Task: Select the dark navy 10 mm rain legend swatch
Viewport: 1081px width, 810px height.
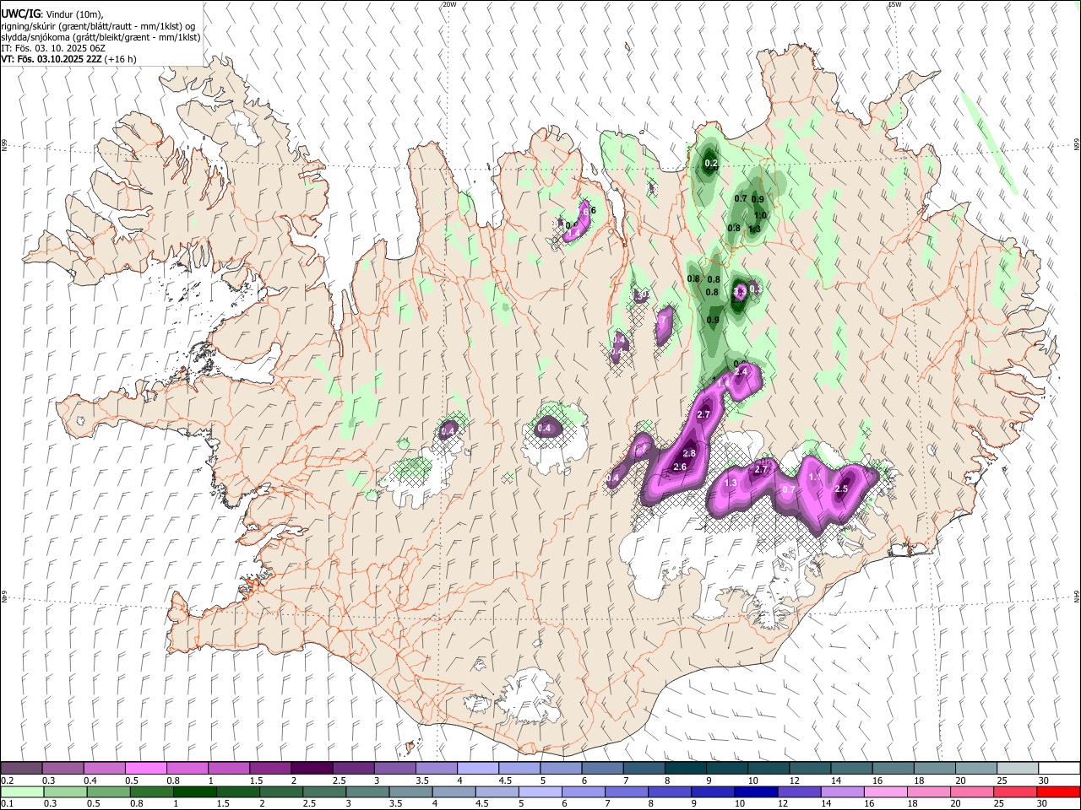Action: point(755,791)
